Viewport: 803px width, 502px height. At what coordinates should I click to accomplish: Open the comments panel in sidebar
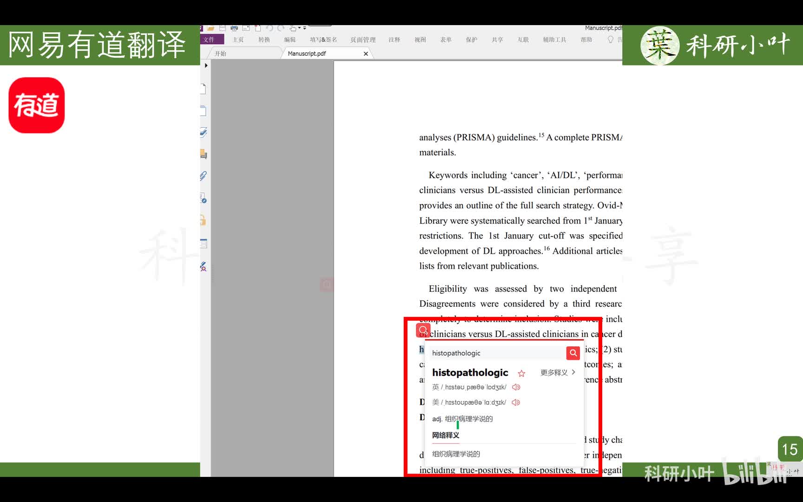[x=203, y=154]
